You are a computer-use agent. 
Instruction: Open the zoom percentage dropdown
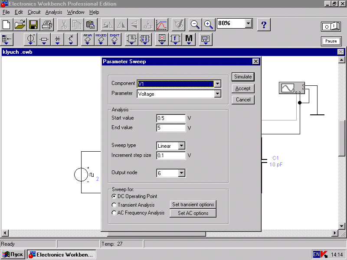coord(249,23)
